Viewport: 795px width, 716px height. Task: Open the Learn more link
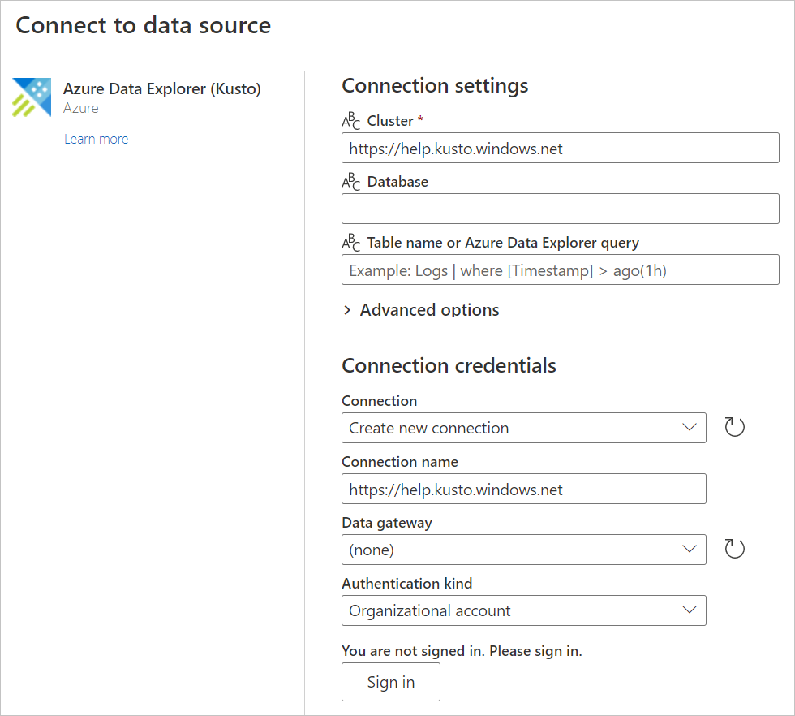[96, 139]
